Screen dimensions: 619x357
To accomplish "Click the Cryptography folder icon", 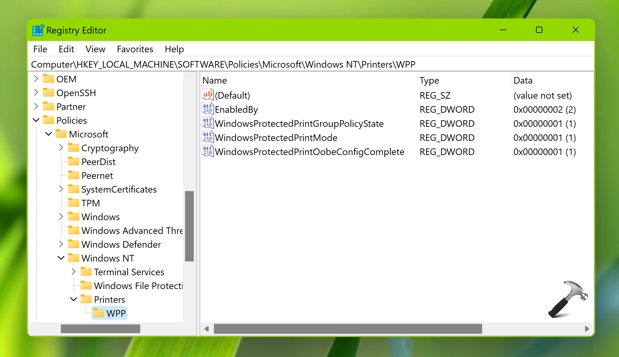I will [74, 147].
